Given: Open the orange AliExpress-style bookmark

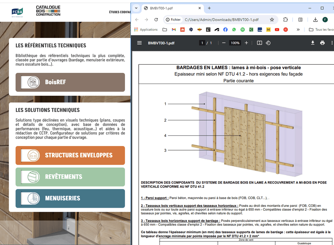Looking at the screenshot, I should coord(182,29).
